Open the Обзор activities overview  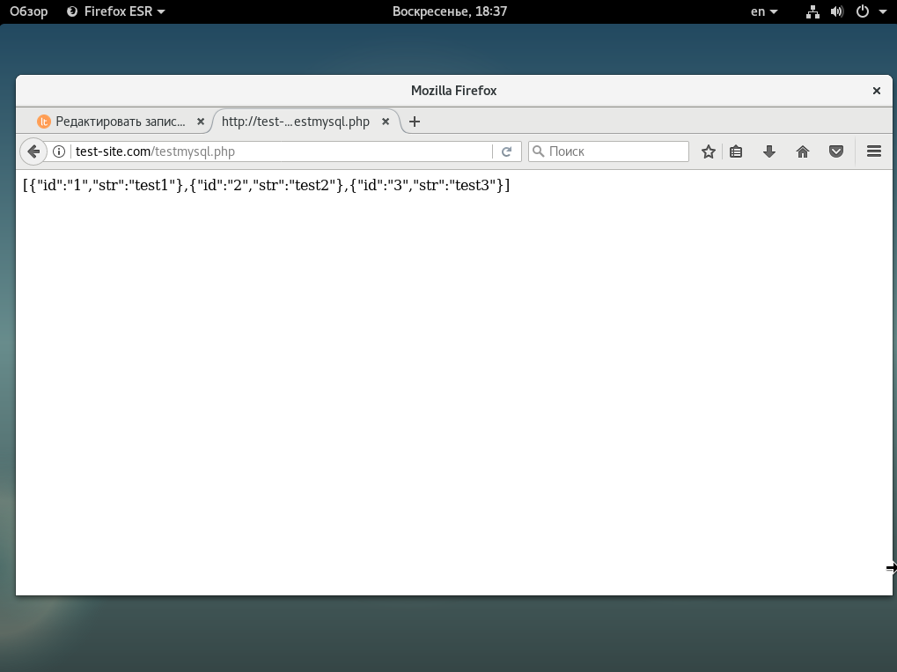(28, 11)
